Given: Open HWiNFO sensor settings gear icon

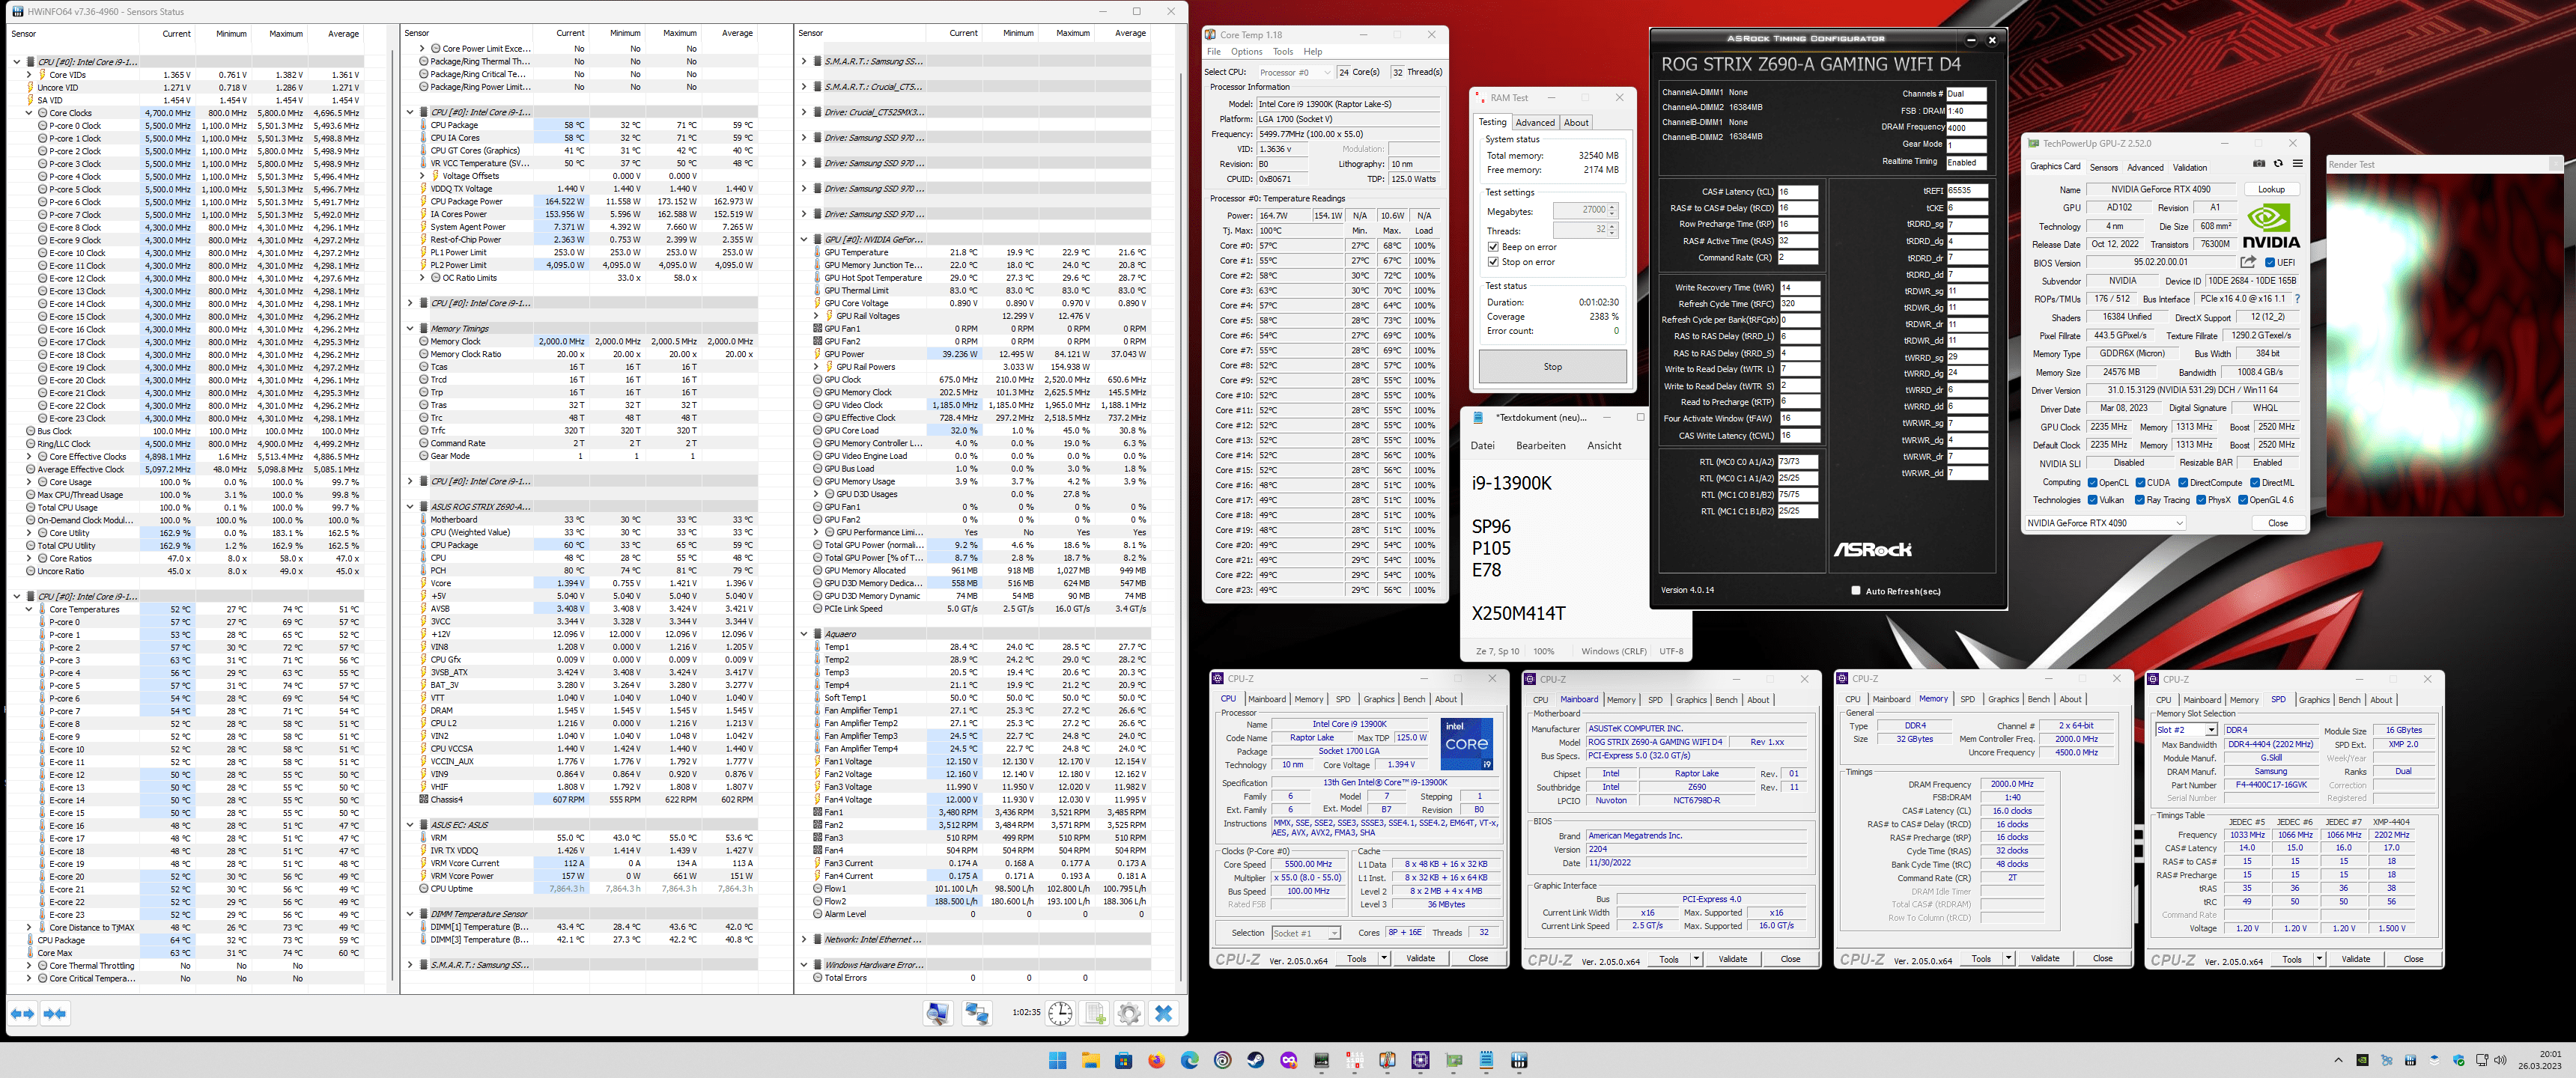Looking at the screenshot, I should pos(1129,1013).
